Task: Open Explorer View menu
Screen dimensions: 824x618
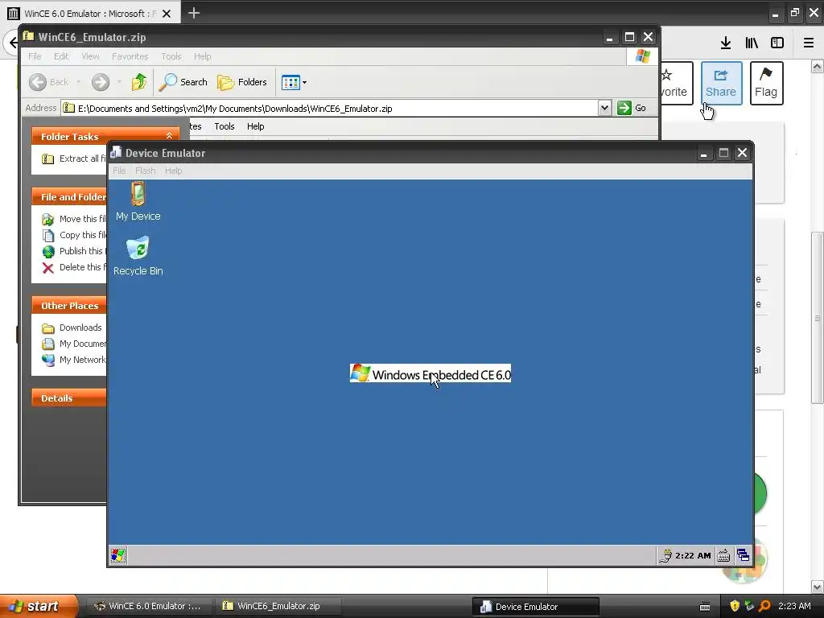Action: [x=90, y=56]
